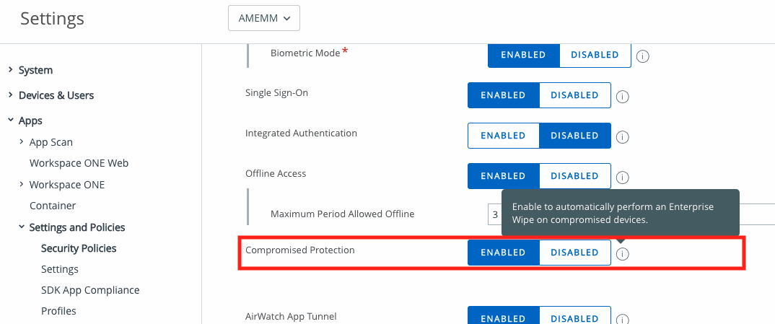Open the AMEMM organization group dropdown
Viewport: 775px width, 324px height.
click(264, 18)
